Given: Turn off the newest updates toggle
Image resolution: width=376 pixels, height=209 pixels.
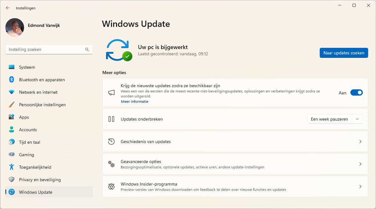Looking at the screenshot, I should click(357, 92).
